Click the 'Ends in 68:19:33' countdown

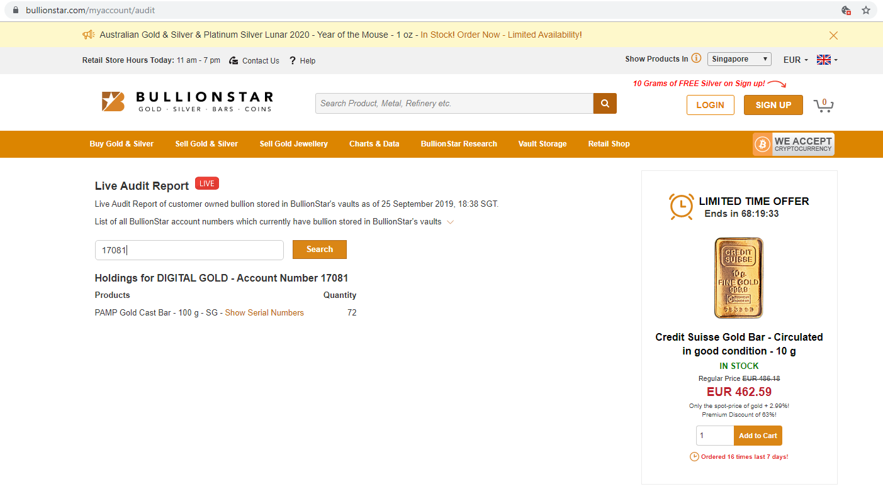pos(741,214)
